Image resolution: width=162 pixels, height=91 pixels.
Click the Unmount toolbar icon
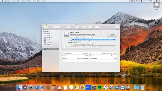tap(97, 27)
